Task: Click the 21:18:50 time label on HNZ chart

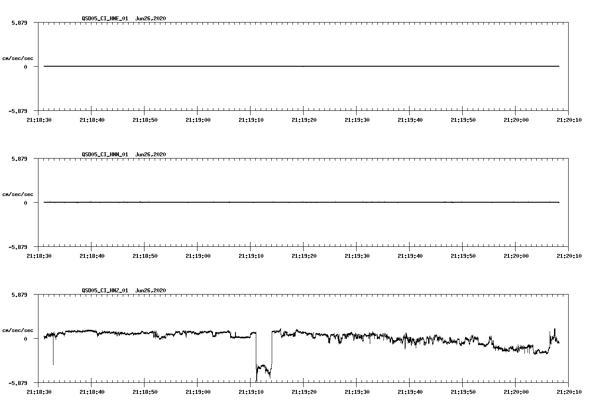Action: (145, 392)
